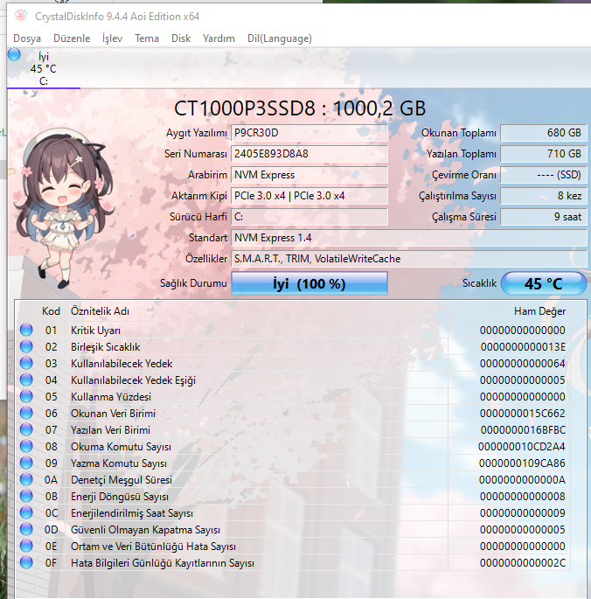
Task: Open the Dil(Language) menu
Action: click(280, 38)
